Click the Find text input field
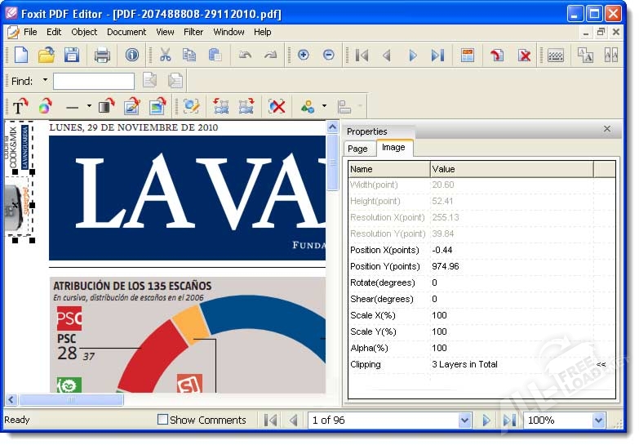Viewport: 639px width, 445px height. (x=94, y=81)
